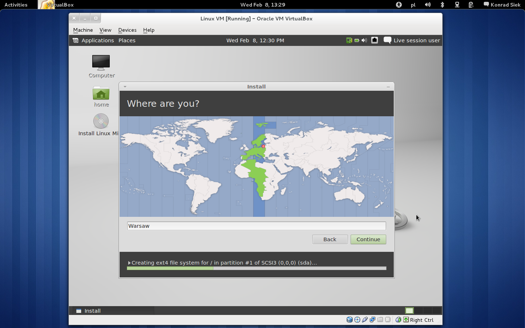Click the virtualization CPU chip indicator
The image size is (525, 328).
point(388,320)
